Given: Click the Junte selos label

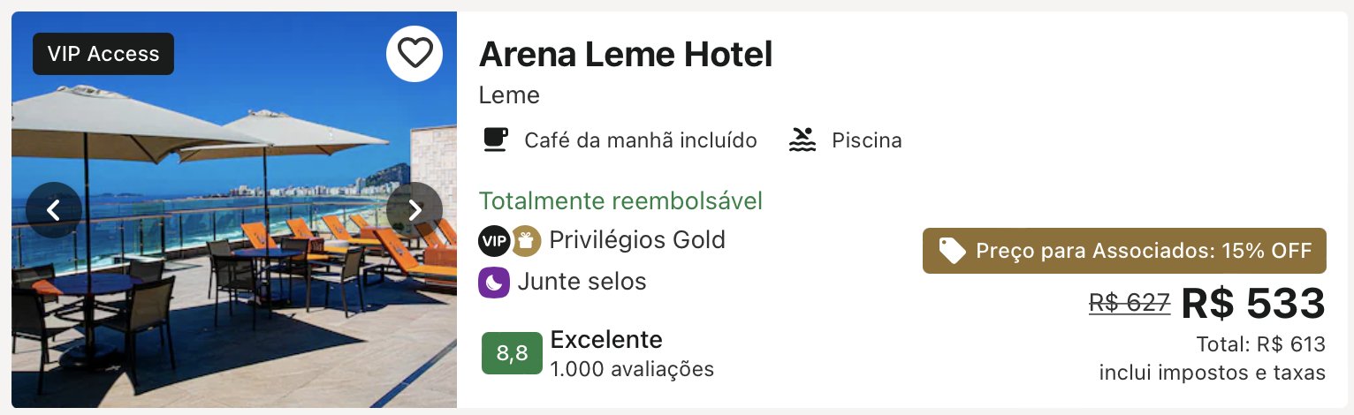Looking at the screenshot, I should [x=582, y=282].
